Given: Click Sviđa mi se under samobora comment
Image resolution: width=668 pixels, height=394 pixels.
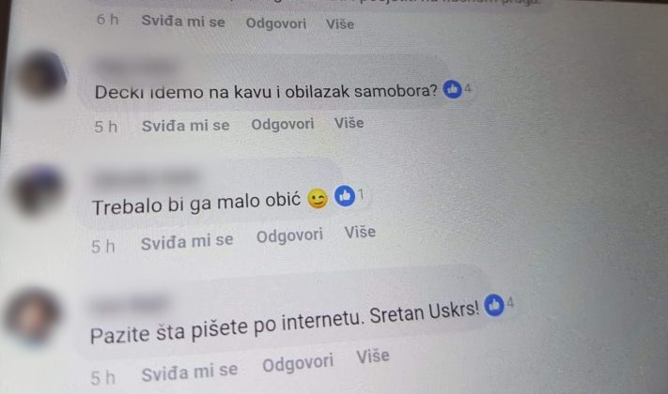Looking at the screenshot, I should point(186,126).
